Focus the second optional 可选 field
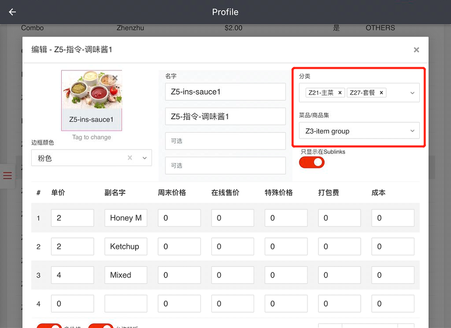This screenshot has height=328, width=451. [x=225, y=166]
